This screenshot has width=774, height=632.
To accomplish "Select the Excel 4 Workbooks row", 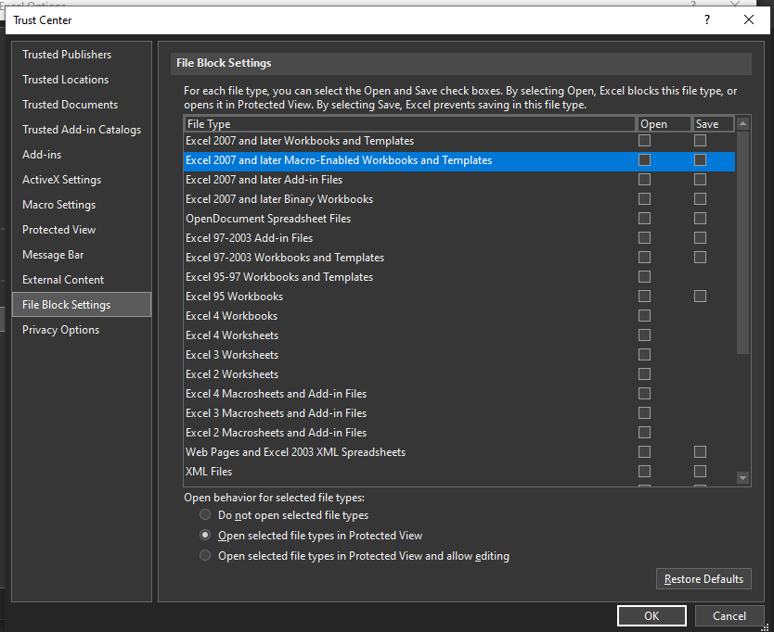I will (459, 315).
